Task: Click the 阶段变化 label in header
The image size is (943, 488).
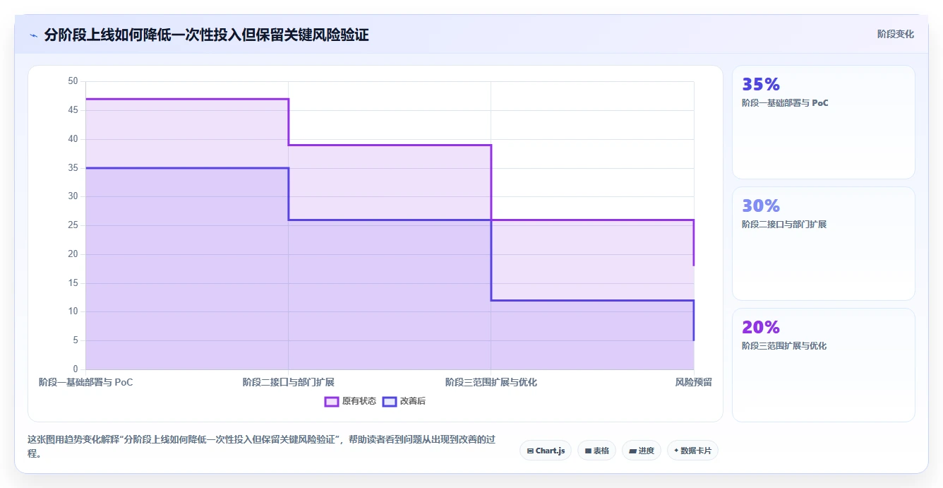Action: point(895,34)
